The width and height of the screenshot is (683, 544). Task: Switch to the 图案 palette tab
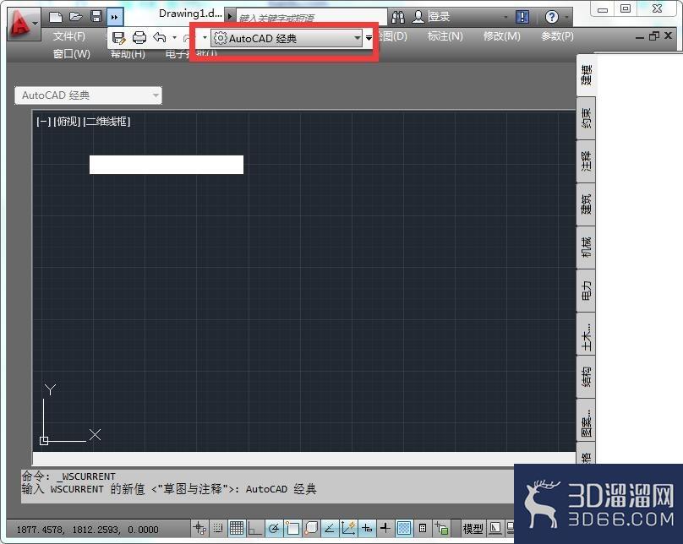click(x=587, y=420)
